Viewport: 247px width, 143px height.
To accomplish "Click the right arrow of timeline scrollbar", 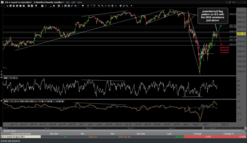I will 245,128.
